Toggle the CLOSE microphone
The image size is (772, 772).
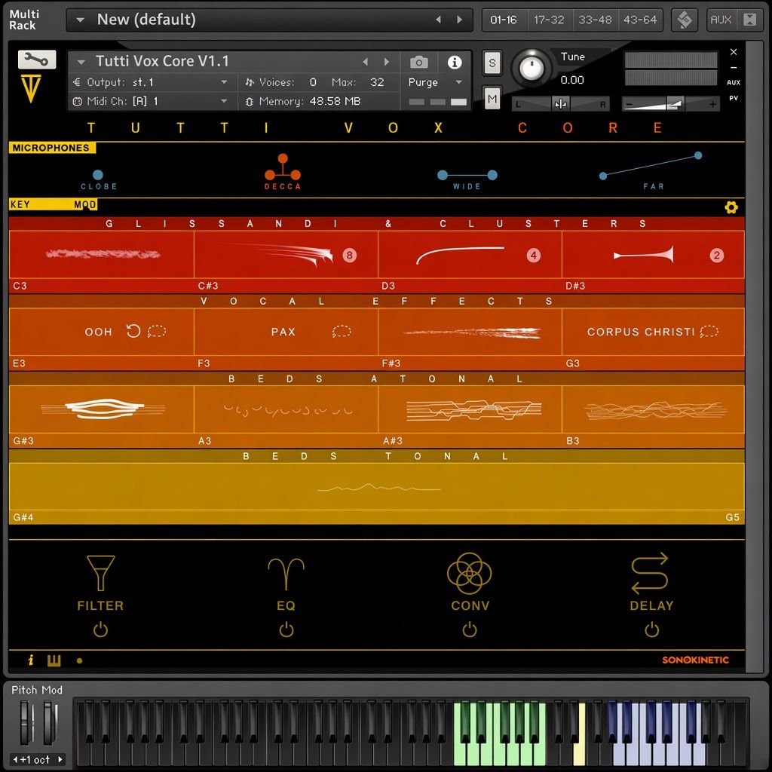tap(99, 179)
